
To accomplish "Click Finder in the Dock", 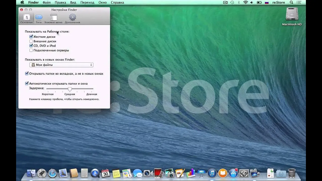I will [31, 173].
